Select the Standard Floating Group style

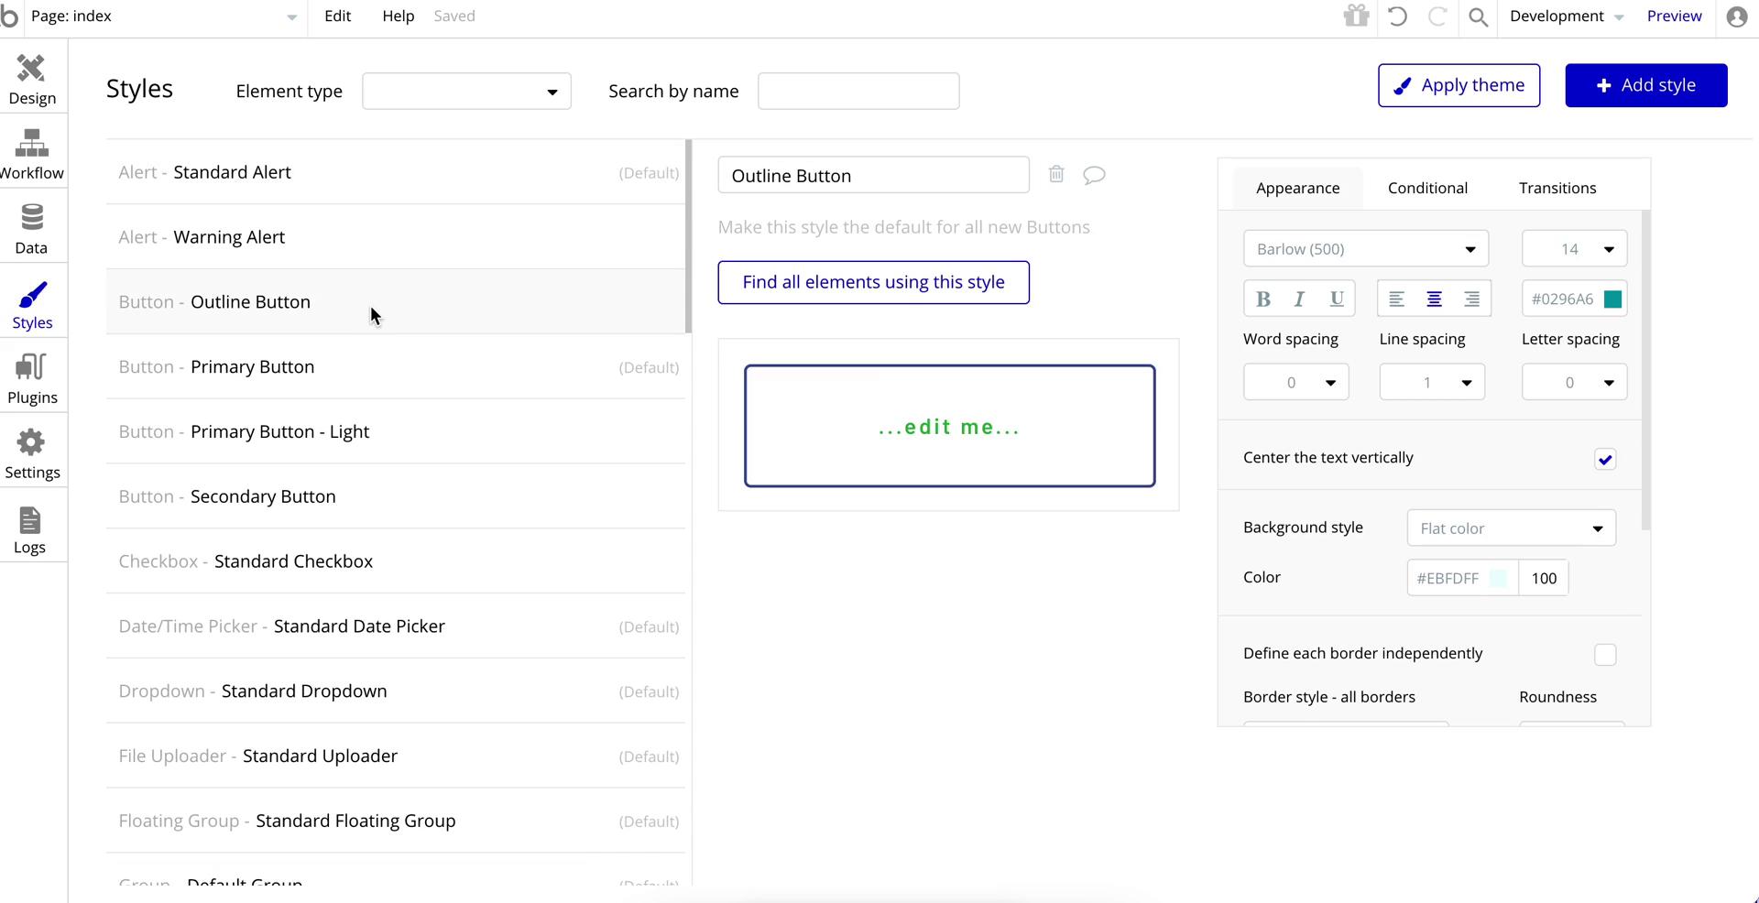click(396, 821)
